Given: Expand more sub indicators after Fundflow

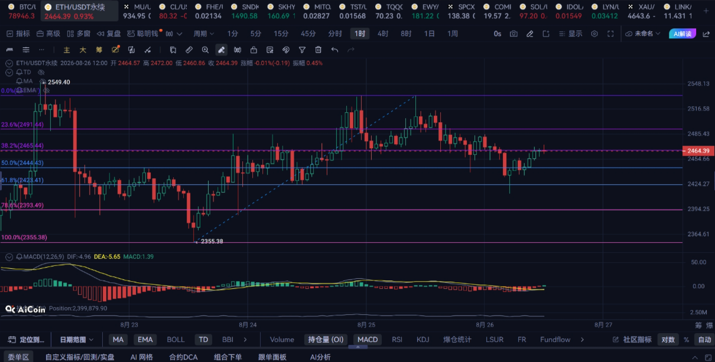Looking at the screenshot, I should pyautogui.click(x=583, y=340).
